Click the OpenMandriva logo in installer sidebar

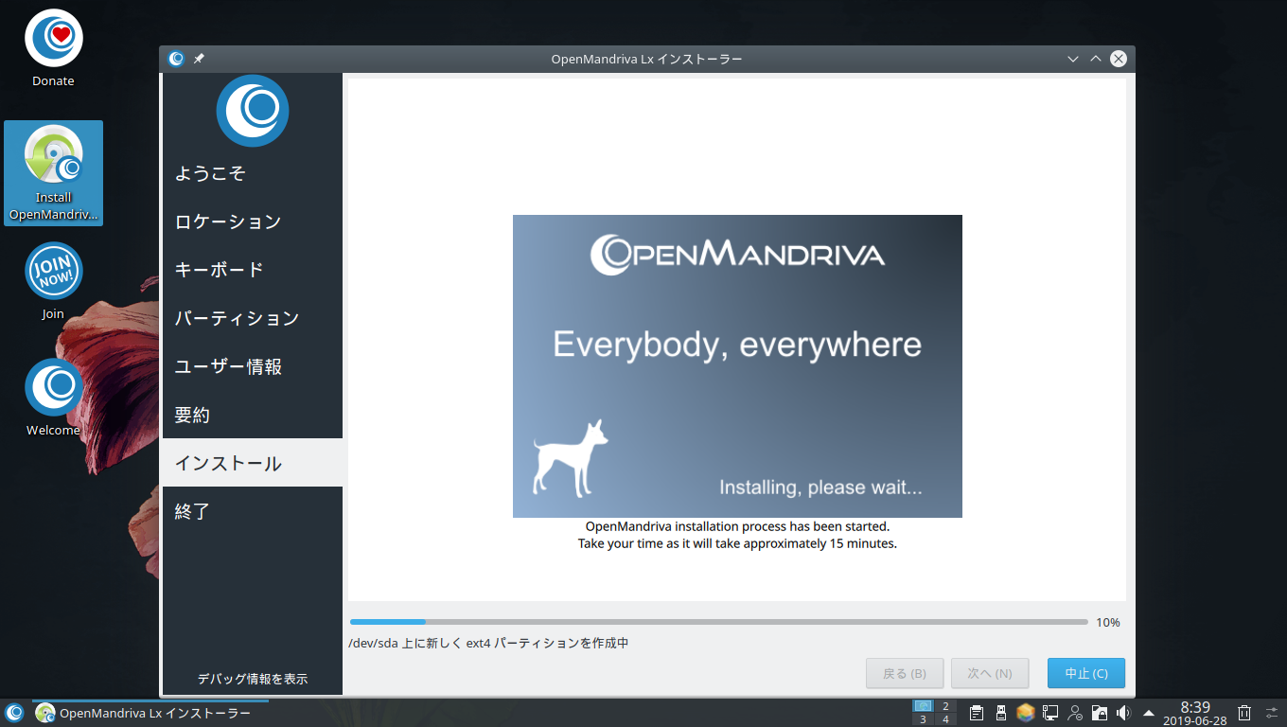pyautogui.click(x=253, y=111)
